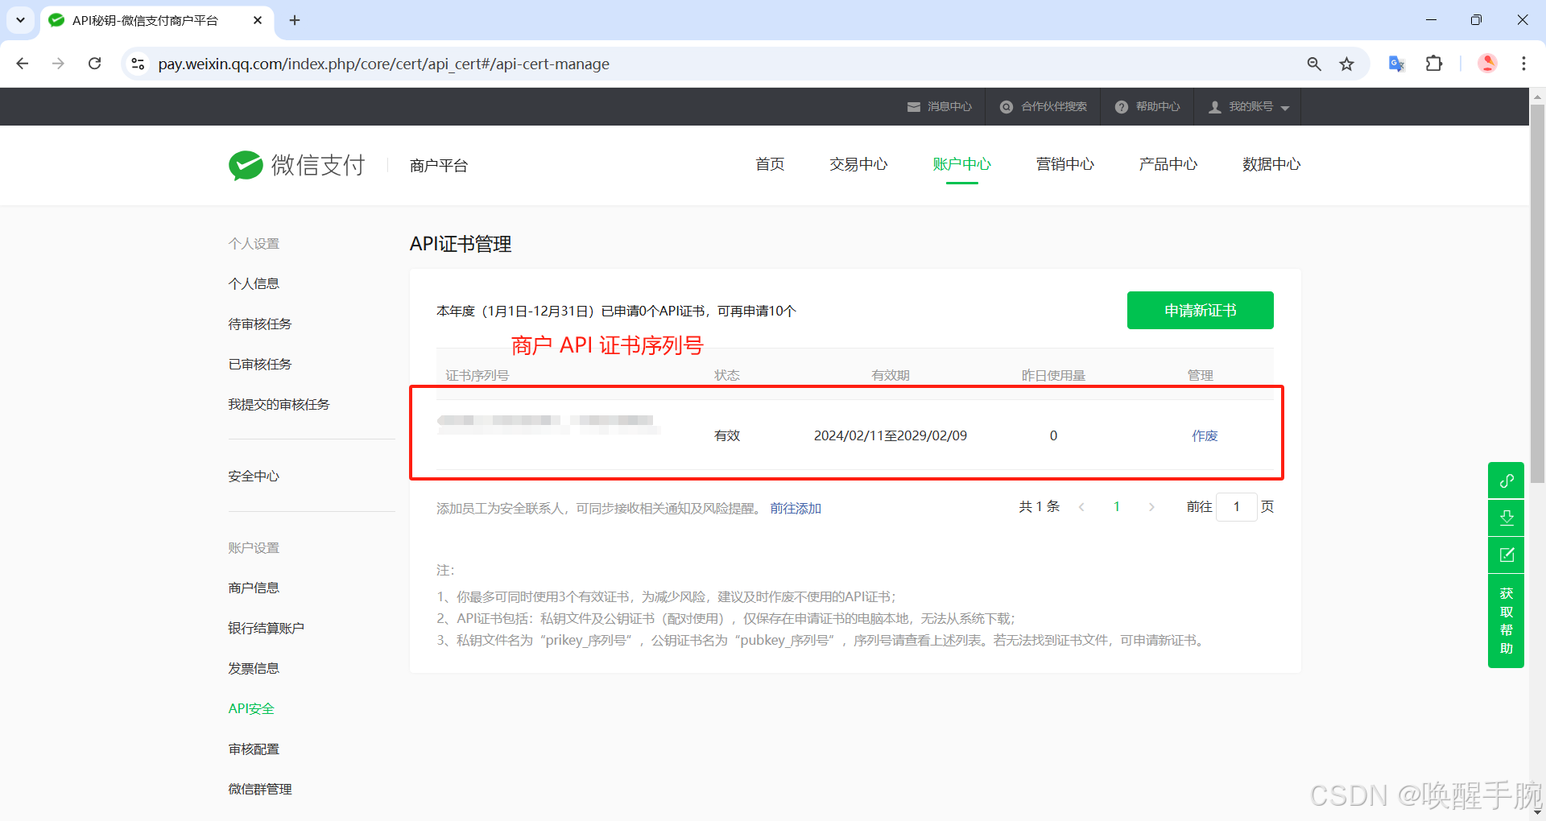Click the green link icon in floating sidebar
Viewport: 1546px width, 821px height.
coord(1506,481)
